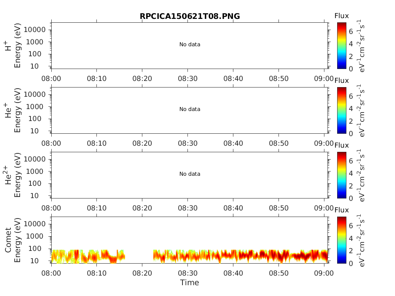This screenshot has height=296, width=395.
Task: Click the 10000 energy tick in Comet panel
Action: (x=34, y=224)
